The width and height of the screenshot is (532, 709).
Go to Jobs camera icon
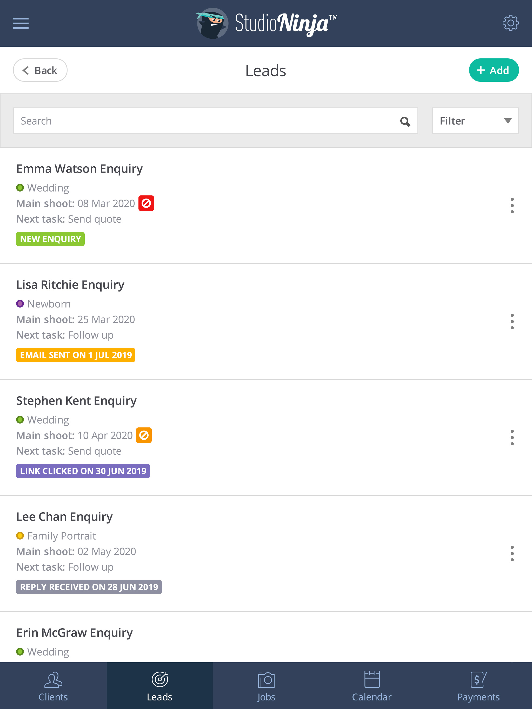point(266,680)
